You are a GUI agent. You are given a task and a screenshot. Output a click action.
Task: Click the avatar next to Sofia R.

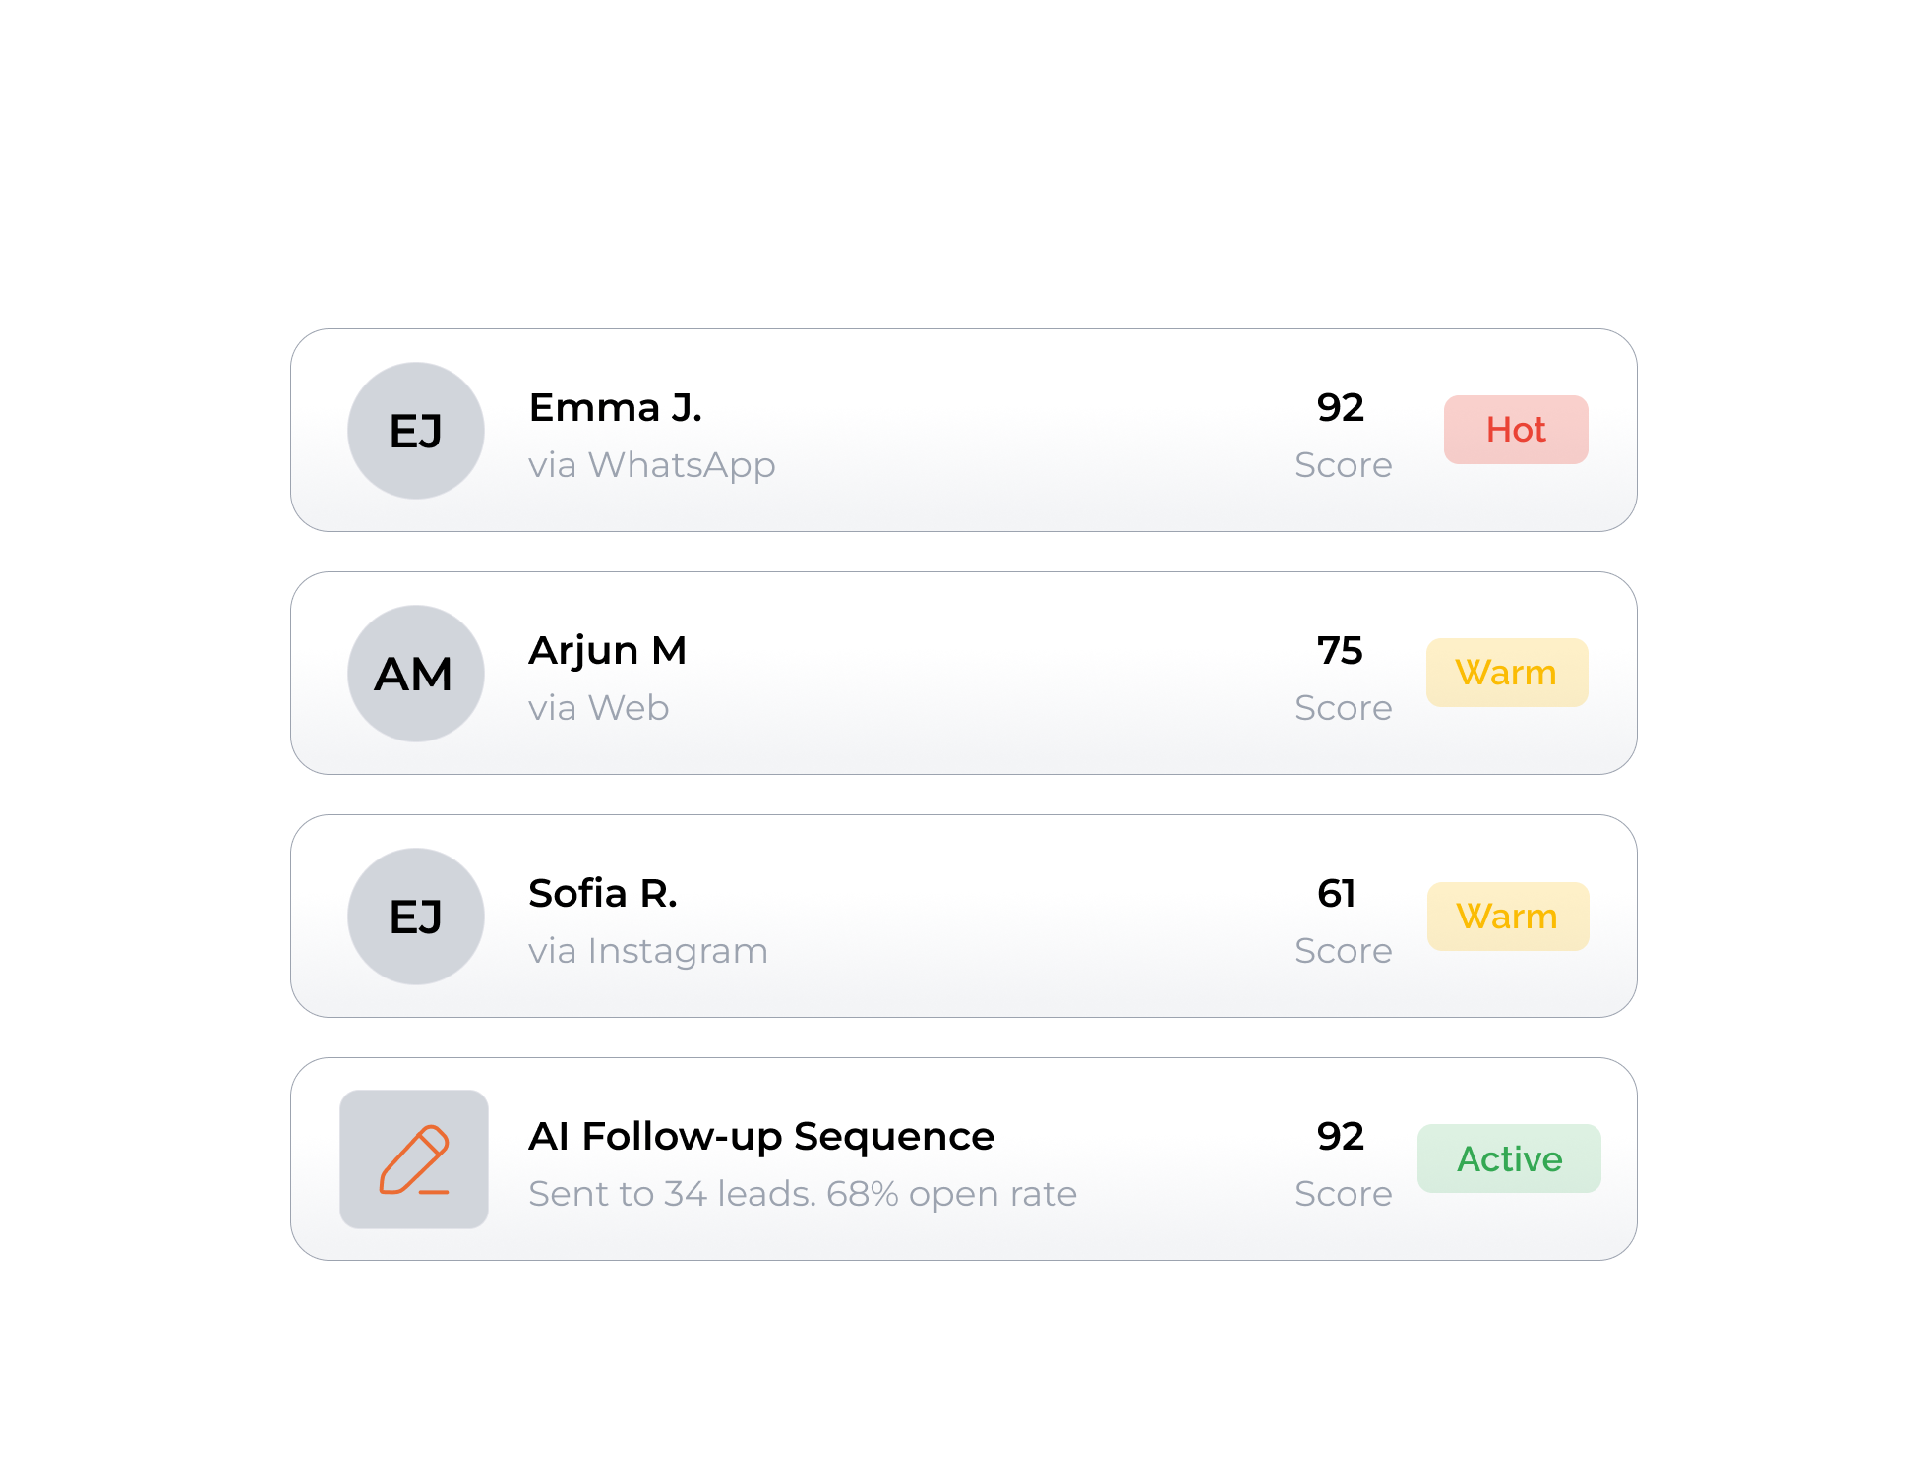(416, 917)
